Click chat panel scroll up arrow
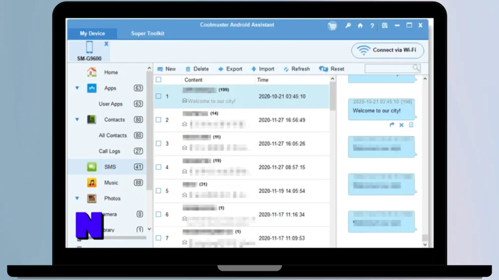The height and width of the screenshot is (280, 499). [425, 79]
